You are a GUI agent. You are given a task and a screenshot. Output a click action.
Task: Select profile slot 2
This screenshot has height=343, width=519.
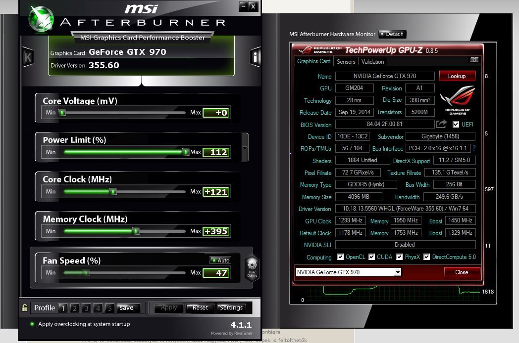[x=74, y=308]
